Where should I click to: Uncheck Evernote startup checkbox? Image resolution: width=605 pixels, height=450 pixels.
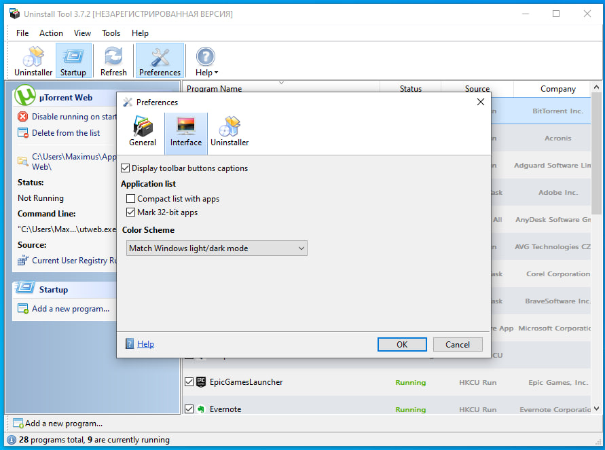(189, 409)
